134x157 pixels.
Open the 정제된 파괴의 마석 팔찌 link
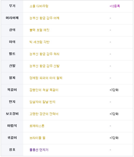[x=46, y=78]
